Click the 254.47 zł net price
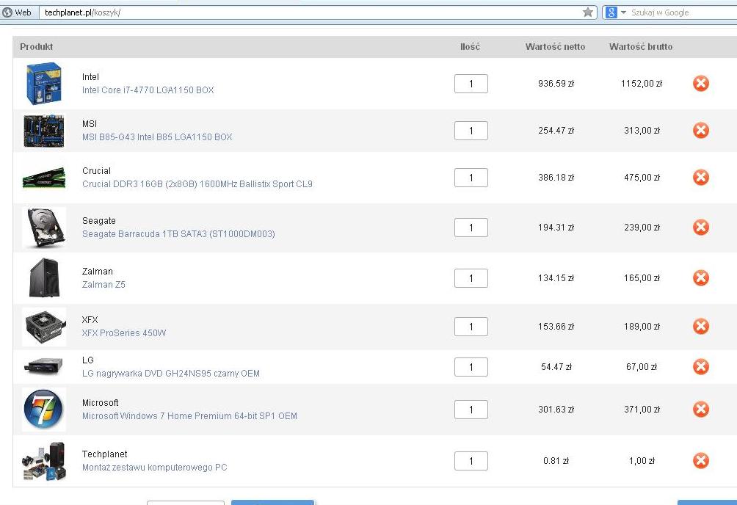 (556, 131)
